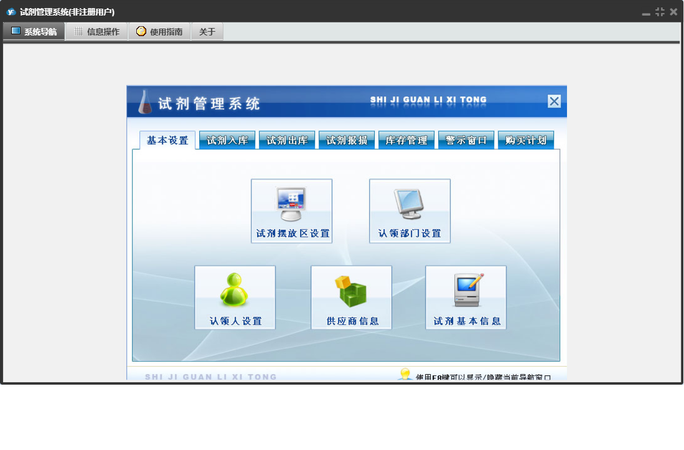
Task: Switch to 警示窗口 tab
Action: [x=466, y=140]
